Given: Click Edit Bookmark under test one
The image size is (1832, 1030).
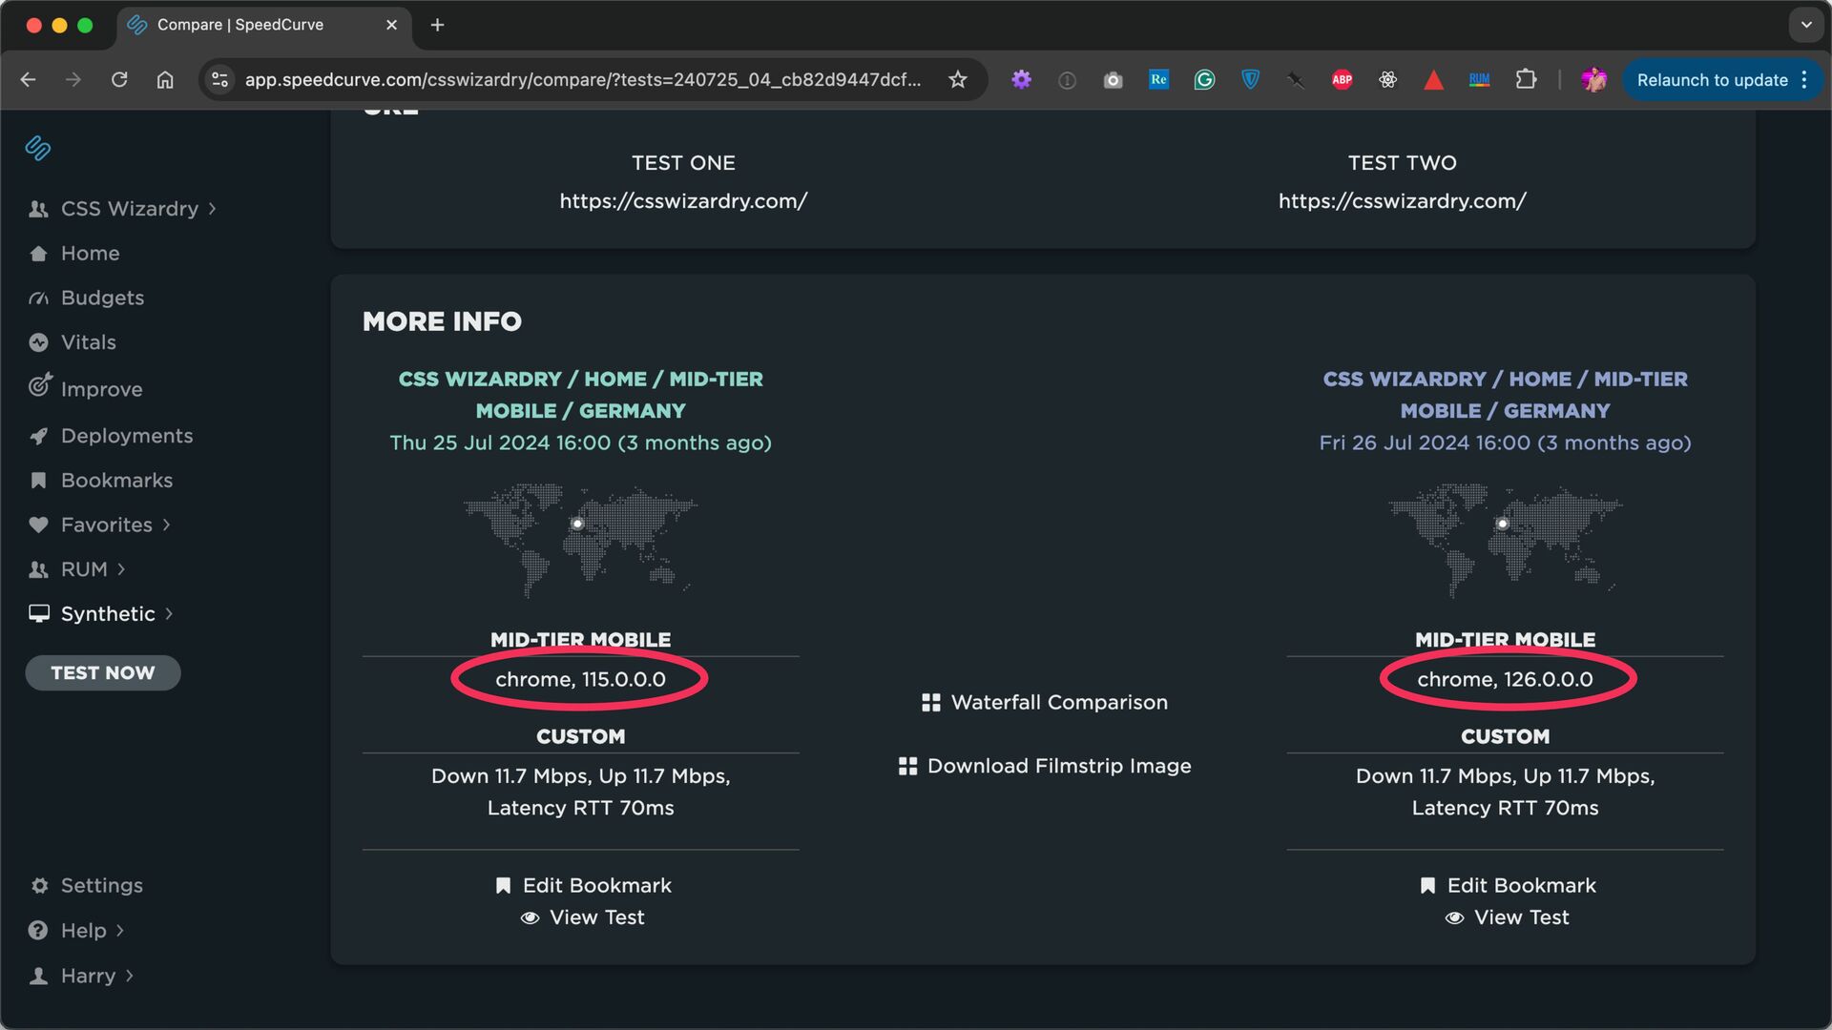Looking at the screenshot, I should [x=583, y=886].
